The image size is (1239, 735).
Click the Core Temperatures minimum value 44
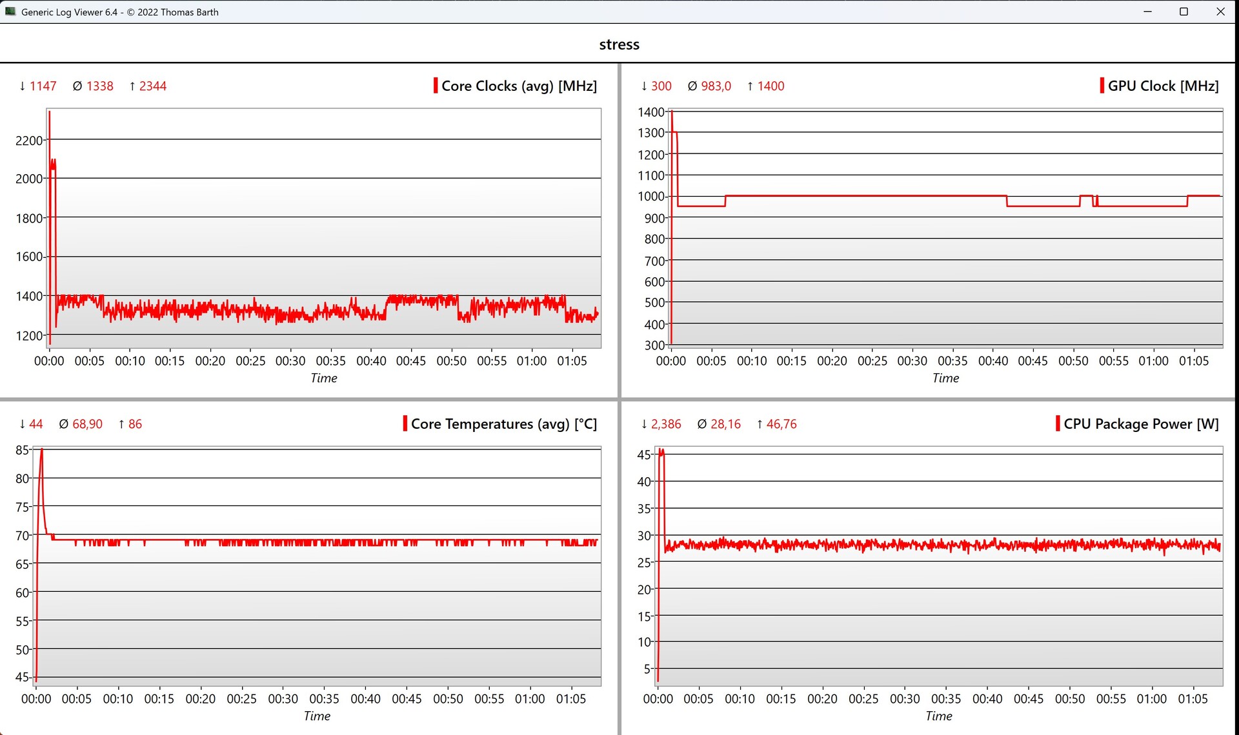35,424
